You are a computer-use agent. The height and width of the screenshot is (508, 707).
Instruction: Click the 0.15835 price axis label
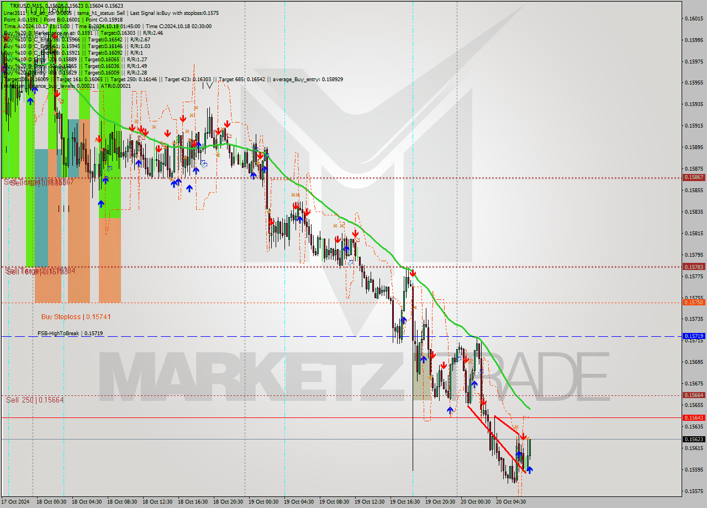click(x=694, y=211)
